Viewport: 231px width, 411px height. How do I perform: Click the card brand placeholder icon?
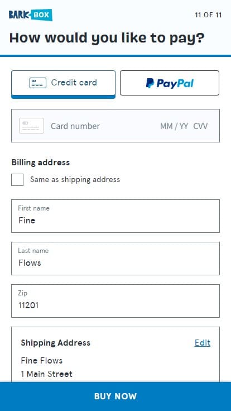click(31, 126)
